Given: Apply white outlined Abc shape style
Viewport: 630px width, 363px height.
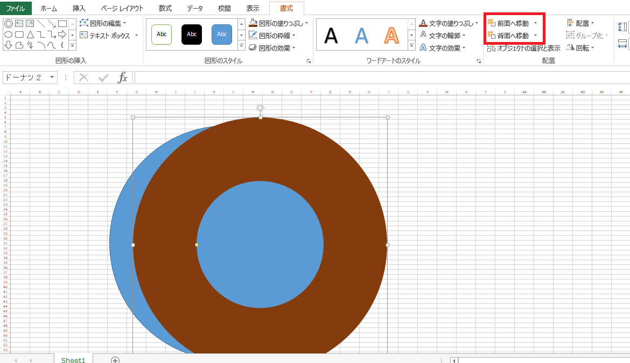Looking at the screenshot, I should coord(162,34).
